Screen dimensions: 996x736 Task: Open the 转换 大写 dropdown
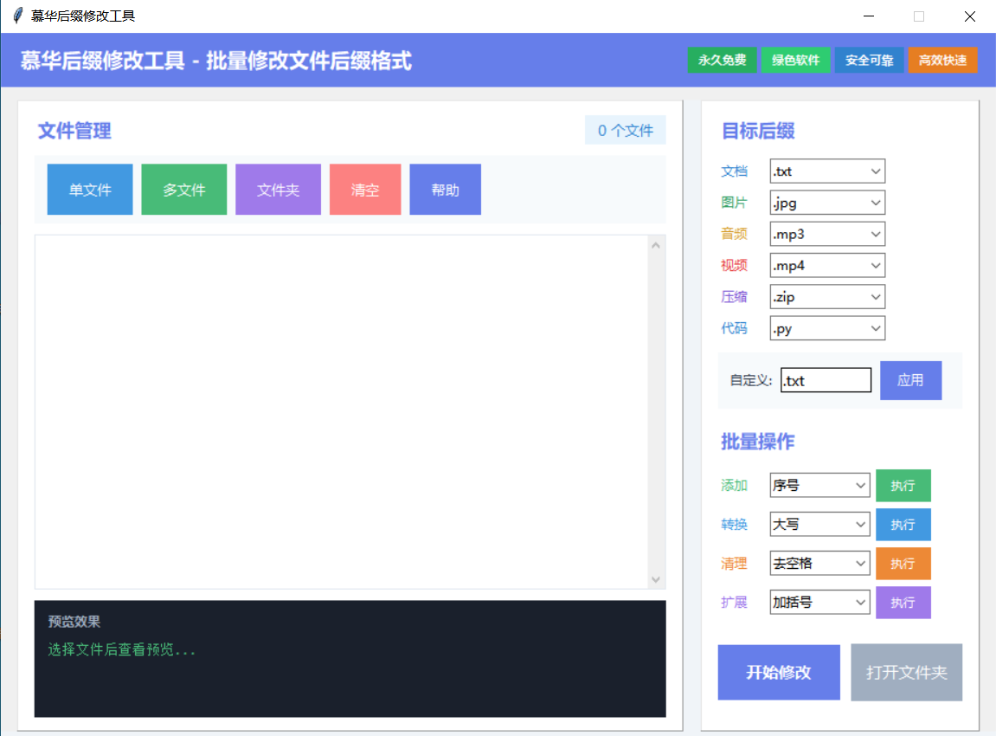pyautogui.click(x=819, y=525)
